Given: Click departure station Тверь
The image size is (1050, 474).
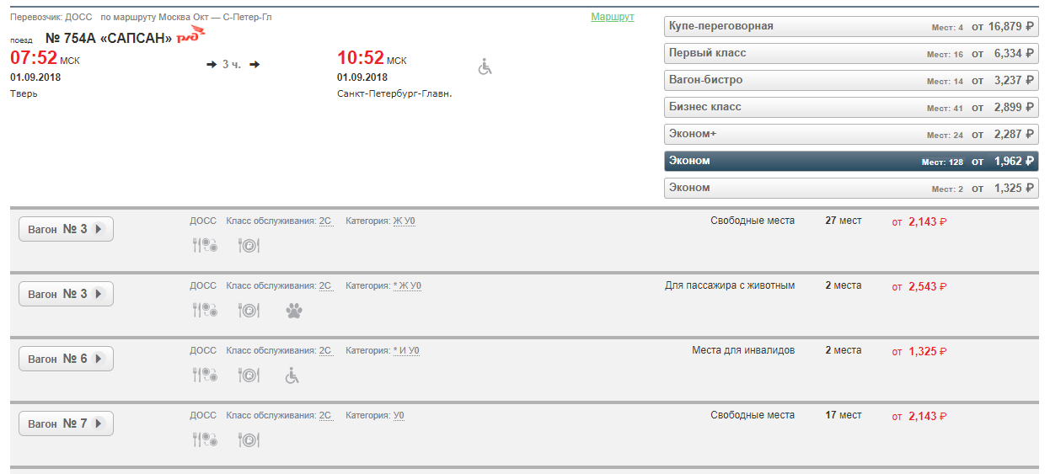Looking at the screenshot, I should pos(24,94).
